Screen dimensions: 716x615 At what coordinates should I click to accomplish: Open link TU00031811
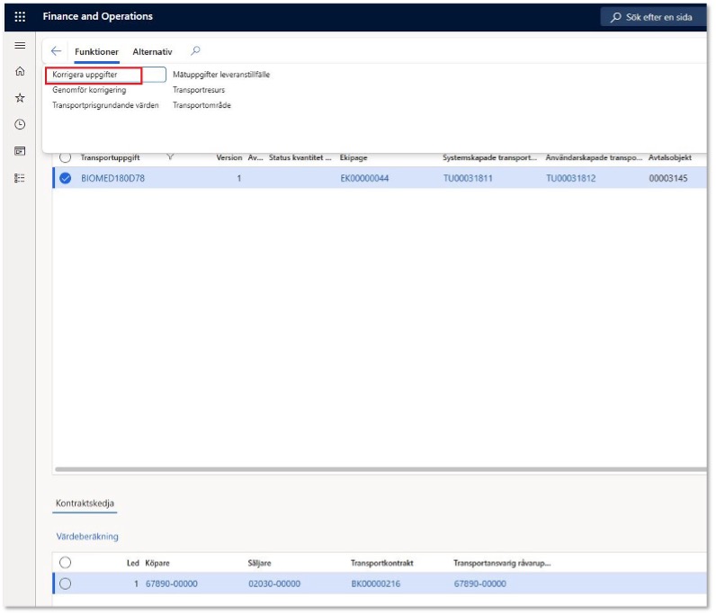(x=468, y=178)
